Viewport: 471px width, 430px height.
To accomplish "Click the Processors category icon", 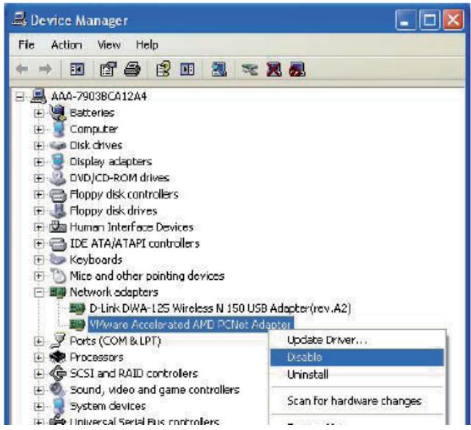I will 58,357.
